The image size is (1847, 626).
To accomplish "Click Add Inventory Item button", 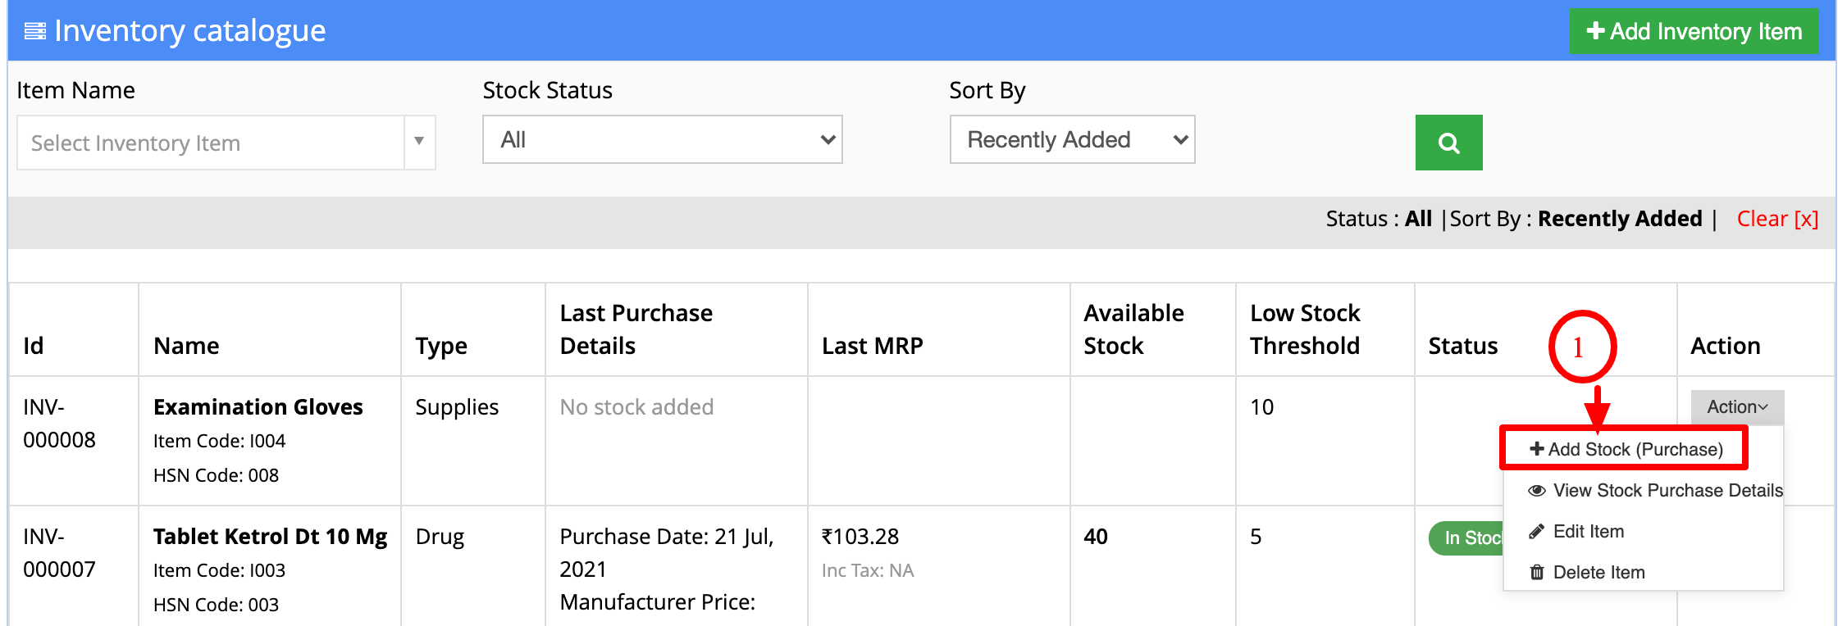I will 1694,31.
